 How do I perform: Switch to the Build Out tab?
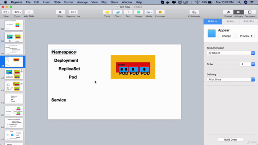pos(249,21)
